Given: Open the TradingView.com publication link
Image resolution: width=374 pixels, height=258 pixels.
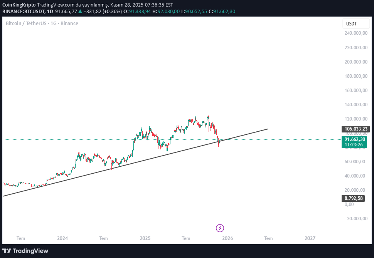Looking at the screenshot, I should (56, 5).
